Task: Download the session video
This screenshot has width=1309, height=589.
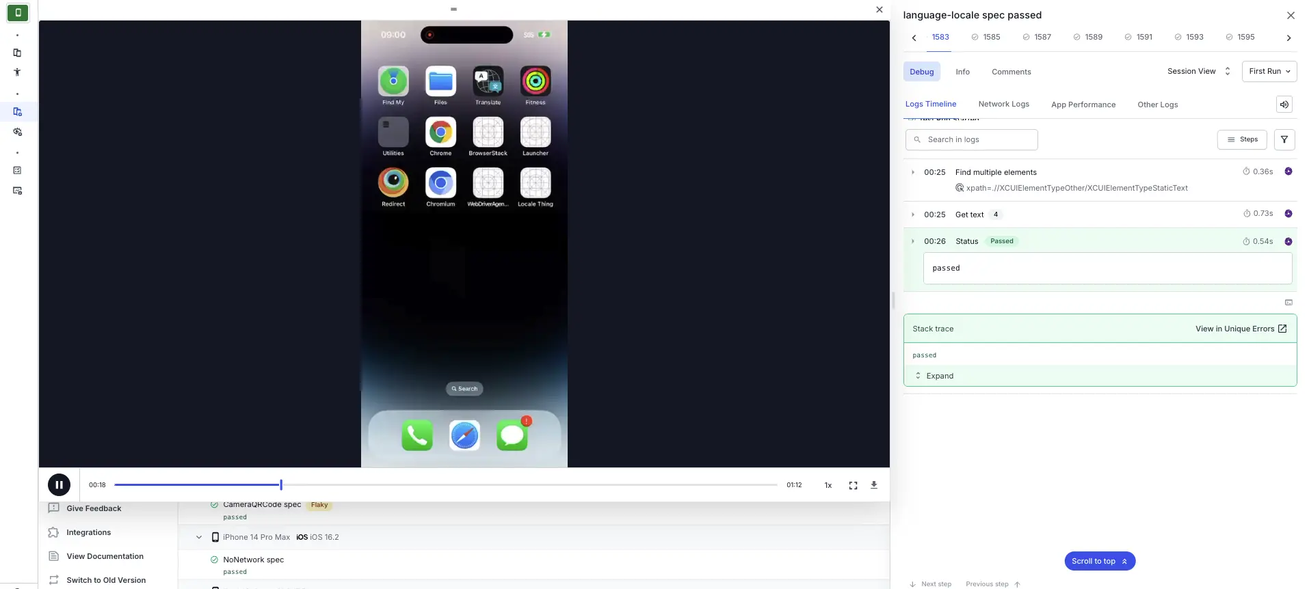Action: click(873, 485)
